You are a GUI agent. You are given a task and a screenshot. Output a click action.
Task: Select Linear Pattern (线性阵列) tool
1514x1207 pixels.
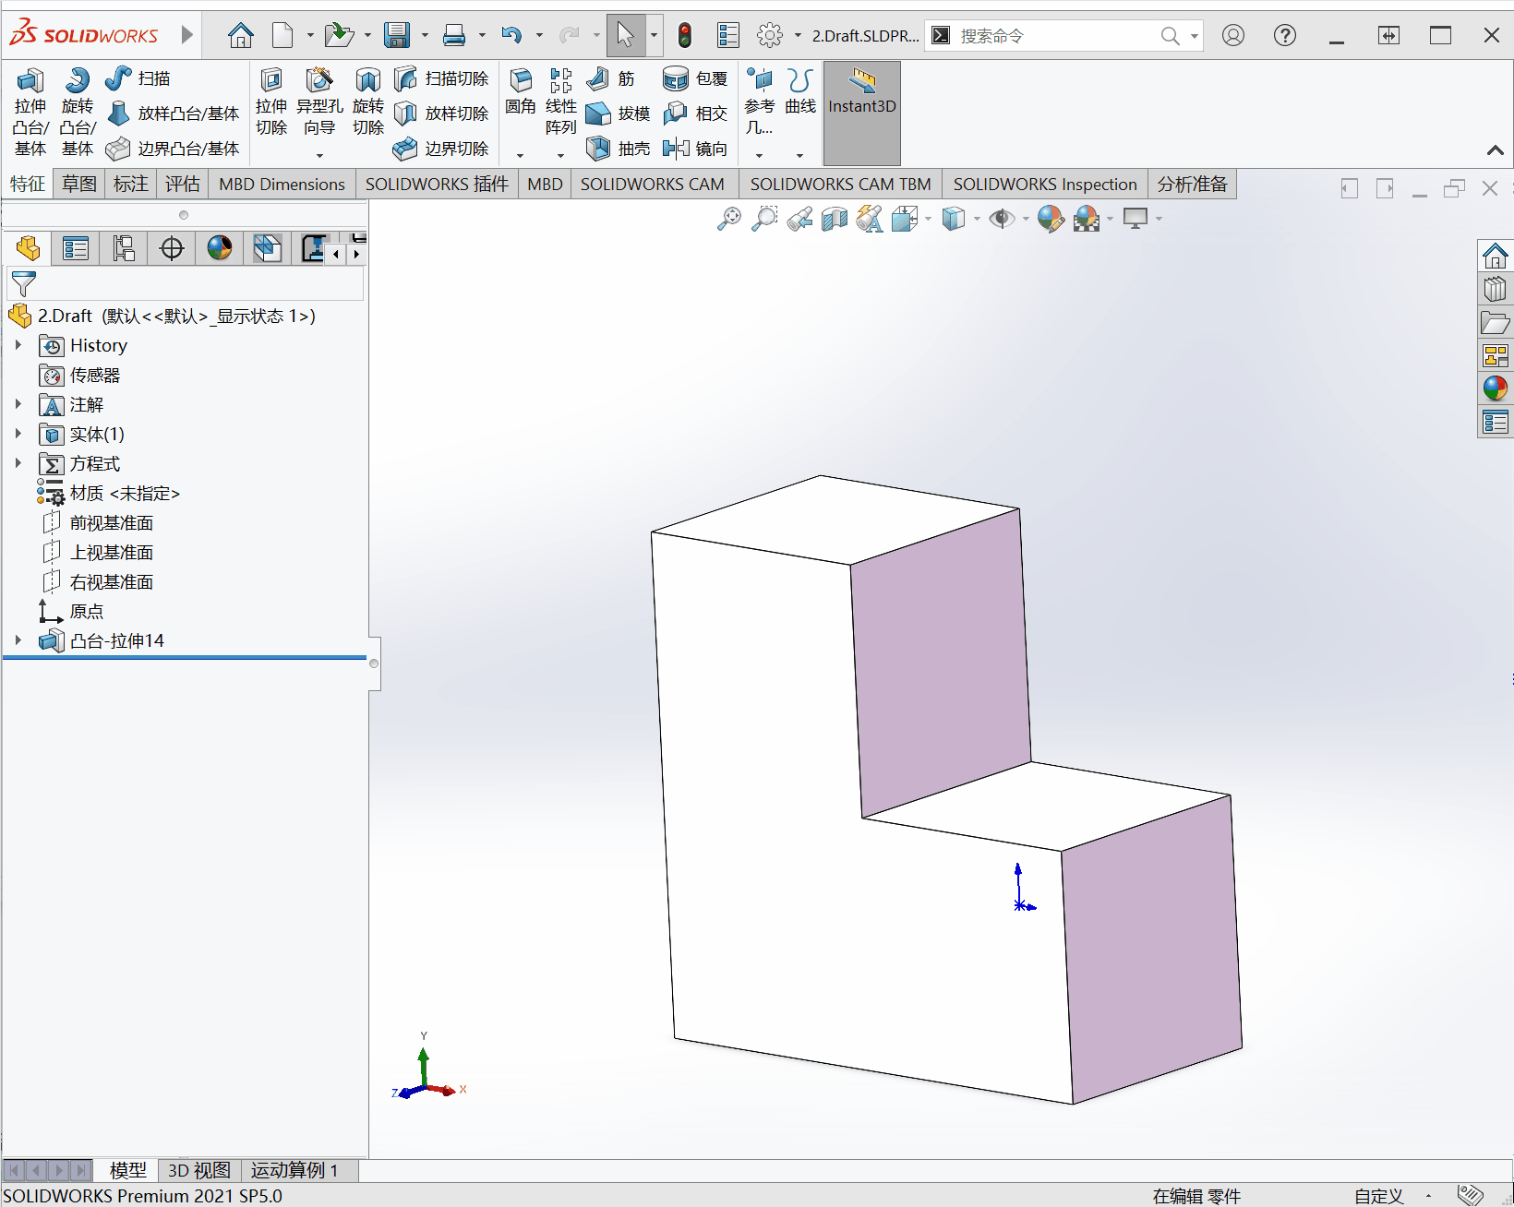tap(560, 102)
